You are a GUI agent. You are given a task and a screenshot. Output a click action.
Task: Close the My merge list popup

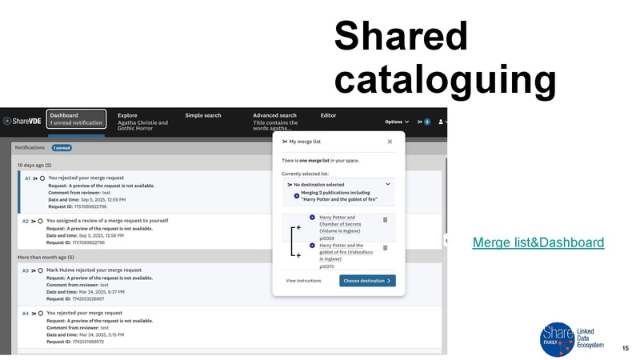pos(390,142)
